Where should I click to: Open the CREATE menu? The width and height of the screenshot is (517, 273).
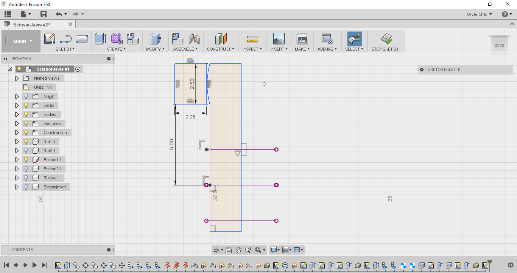tap(116, 49)
